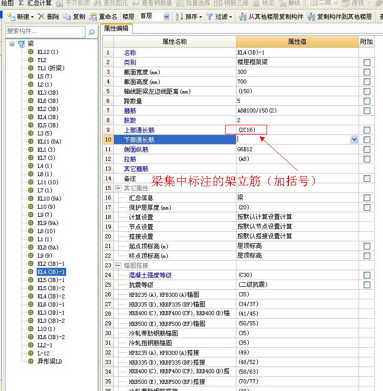Select KL5 (3B)-2 in tree
Viewport: 383px width, 391px height.
[x=51, y=288]
